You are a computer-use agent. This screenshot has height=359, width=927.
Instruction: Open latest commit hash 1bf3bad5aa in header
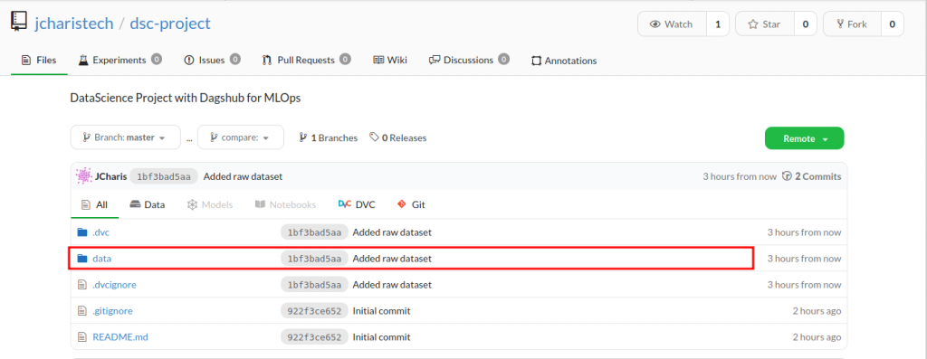pos(164,176)
